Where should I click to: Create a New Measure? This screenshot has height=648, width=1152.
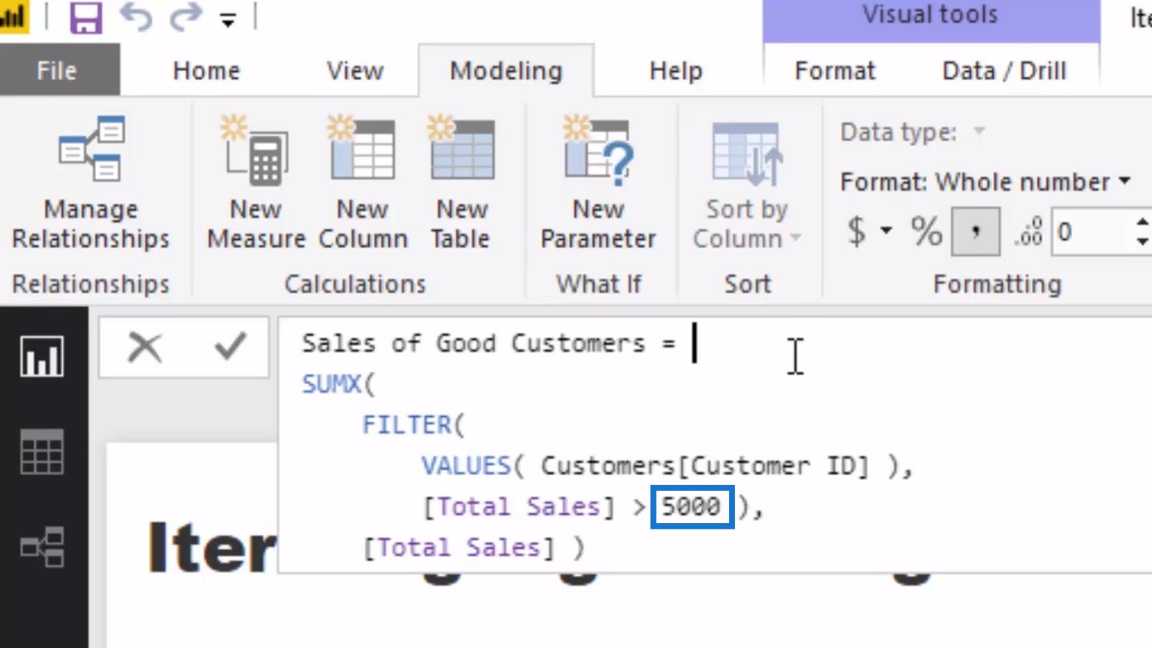point(256,183)
